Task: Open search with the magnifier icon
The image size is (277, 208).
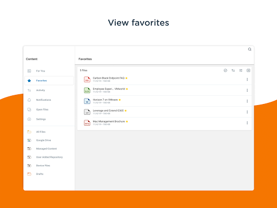Action: 249,49
